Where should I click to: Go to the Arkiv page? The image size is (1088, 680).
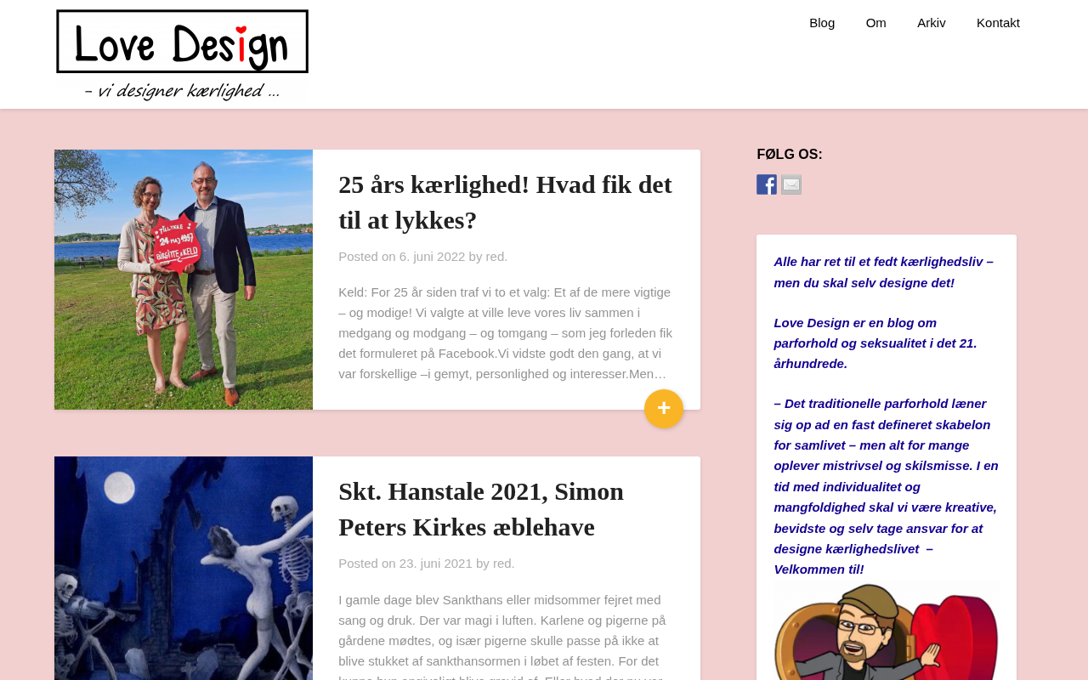tap(932, 23)
